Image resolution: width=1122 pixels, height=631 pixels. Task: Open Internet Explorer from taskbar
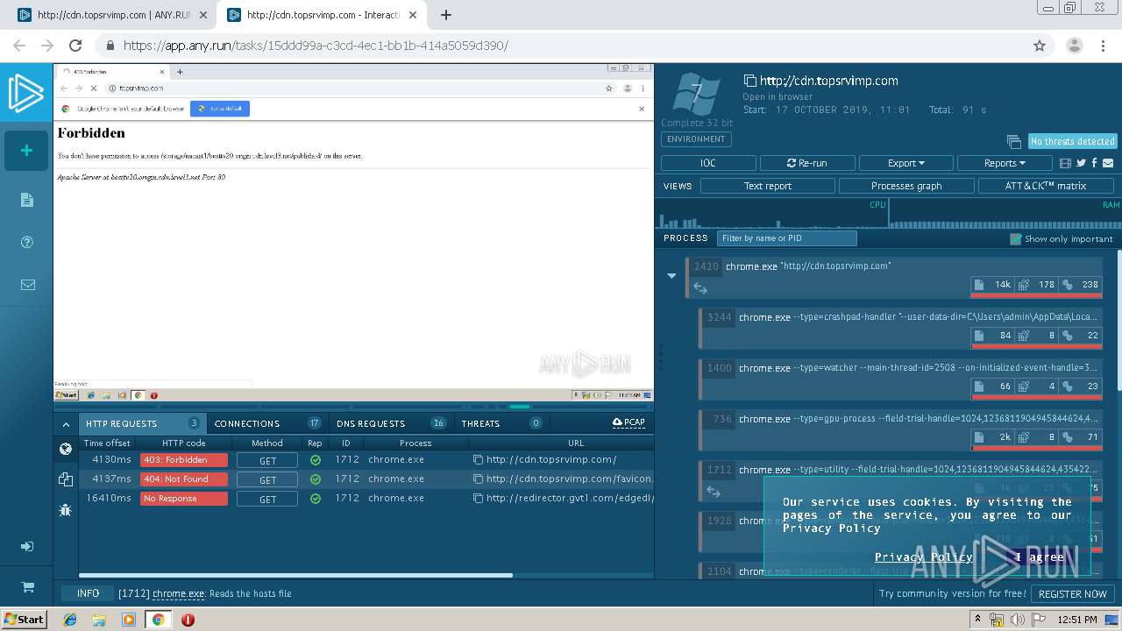point(70,620)
